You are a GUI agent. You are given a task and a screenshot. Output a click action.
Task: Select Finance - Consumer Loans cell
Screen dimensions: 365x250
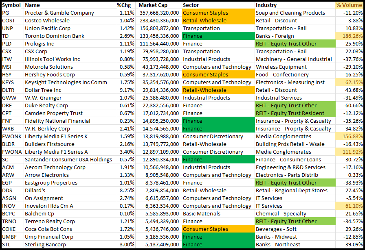(295, 159)
